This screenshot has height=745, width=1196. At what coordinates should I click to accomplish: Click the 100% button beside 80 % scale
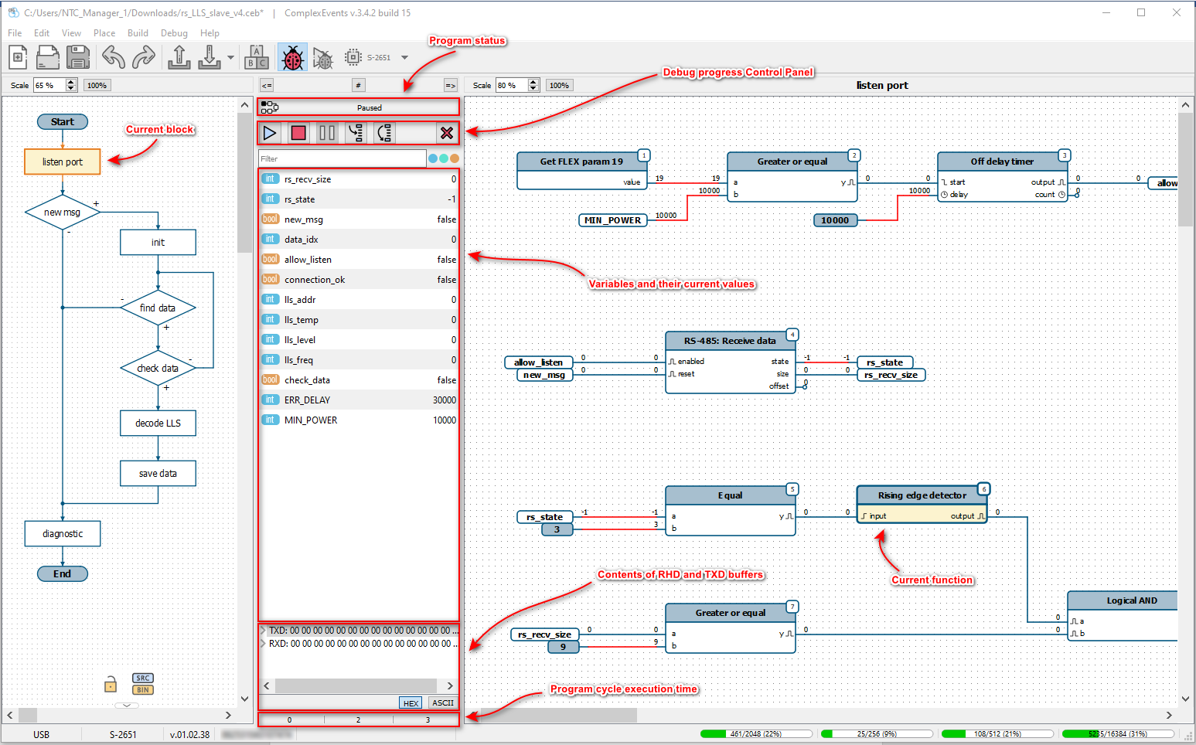tap(559, 86)
